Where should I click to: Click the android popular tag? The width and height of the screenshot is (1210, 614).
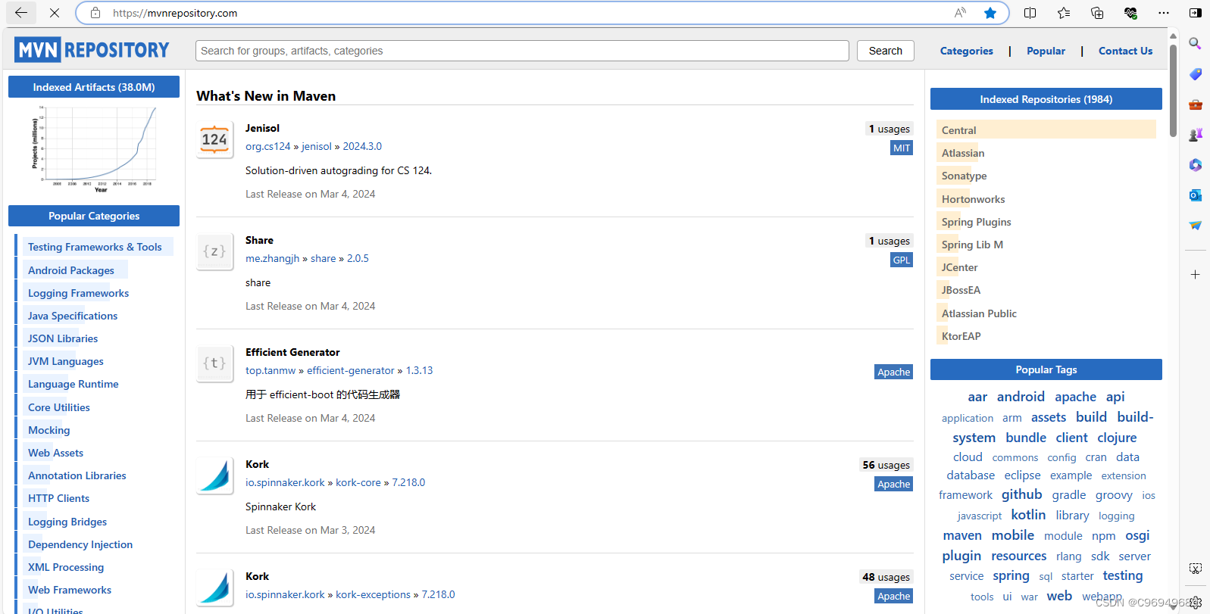[1021, 397]
